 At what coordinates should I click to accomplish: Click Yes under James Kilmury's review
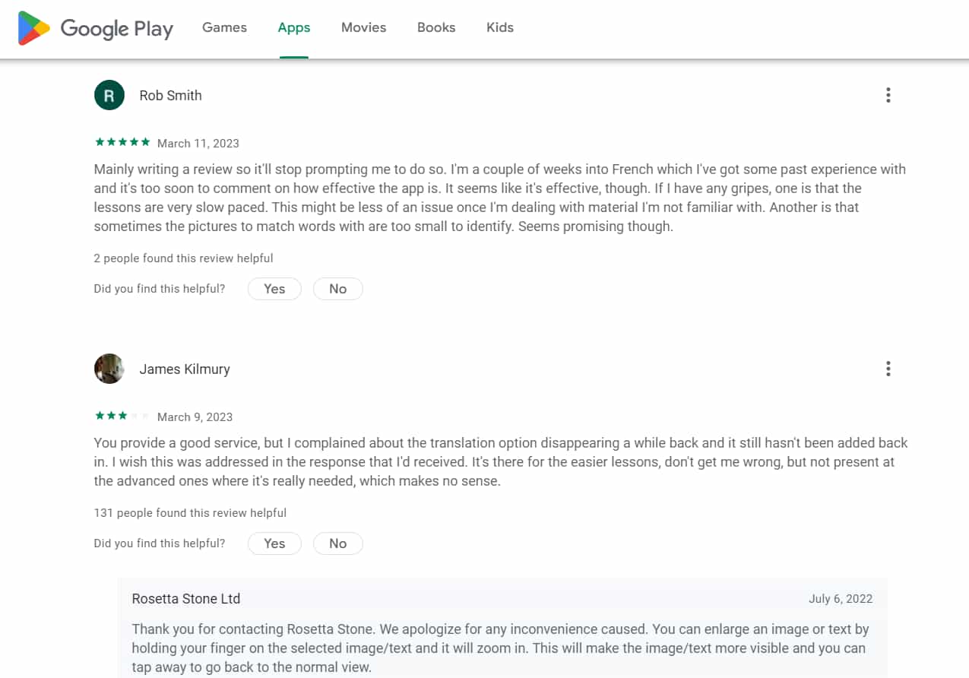pyautogui.click(x=274, y=543)
